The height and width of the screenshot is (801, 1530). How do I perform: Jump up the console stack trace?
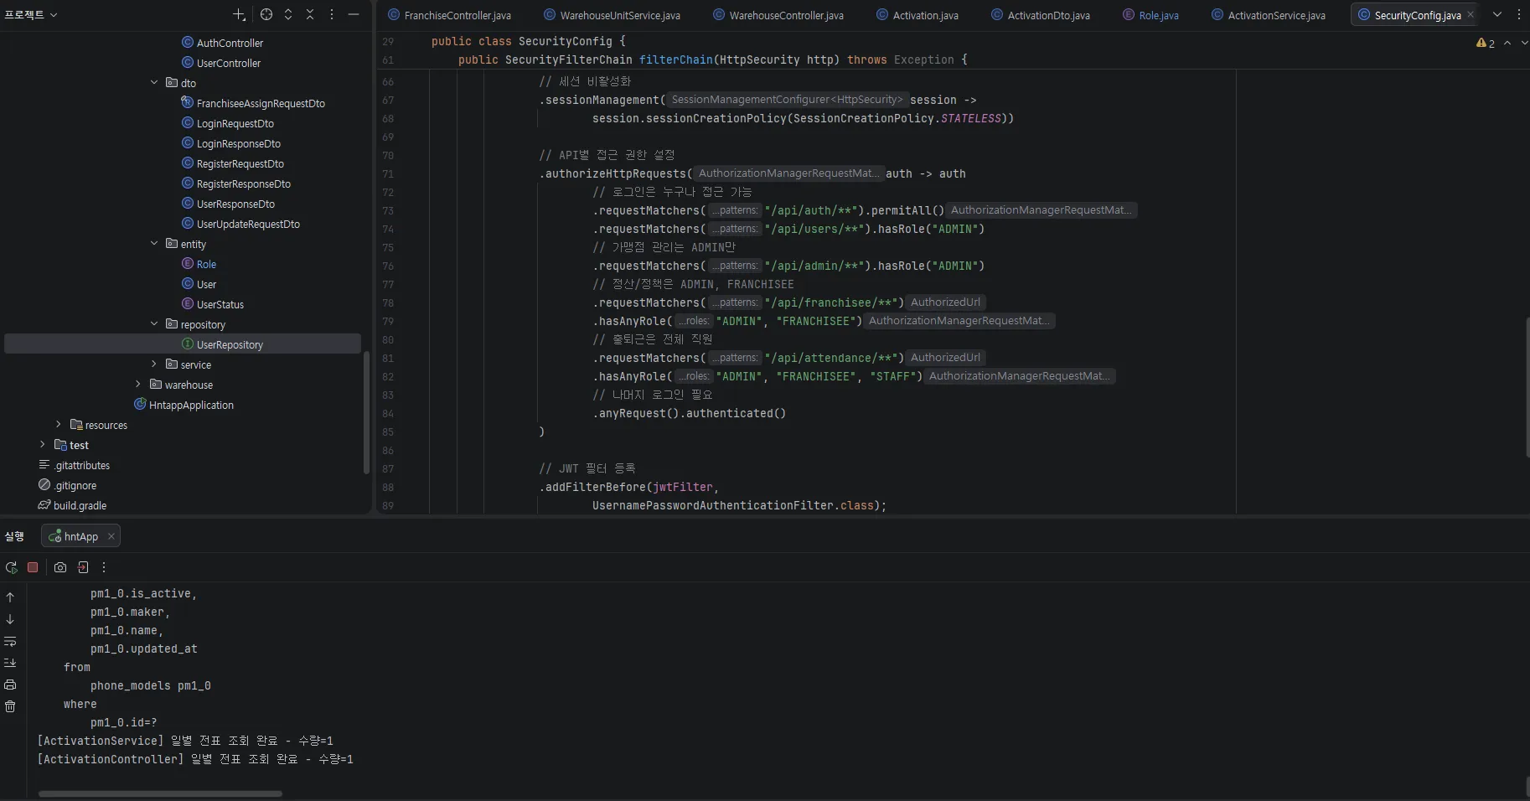tap(10, 597)
